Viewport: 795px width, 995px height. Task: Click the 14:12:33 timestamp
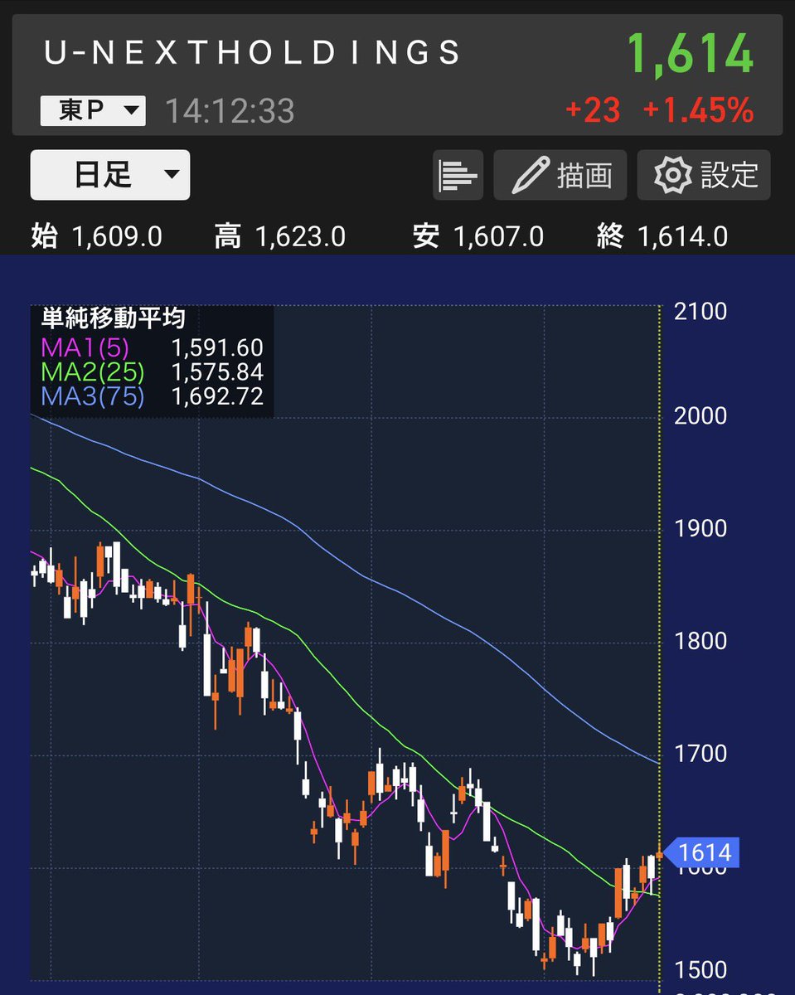230,111
